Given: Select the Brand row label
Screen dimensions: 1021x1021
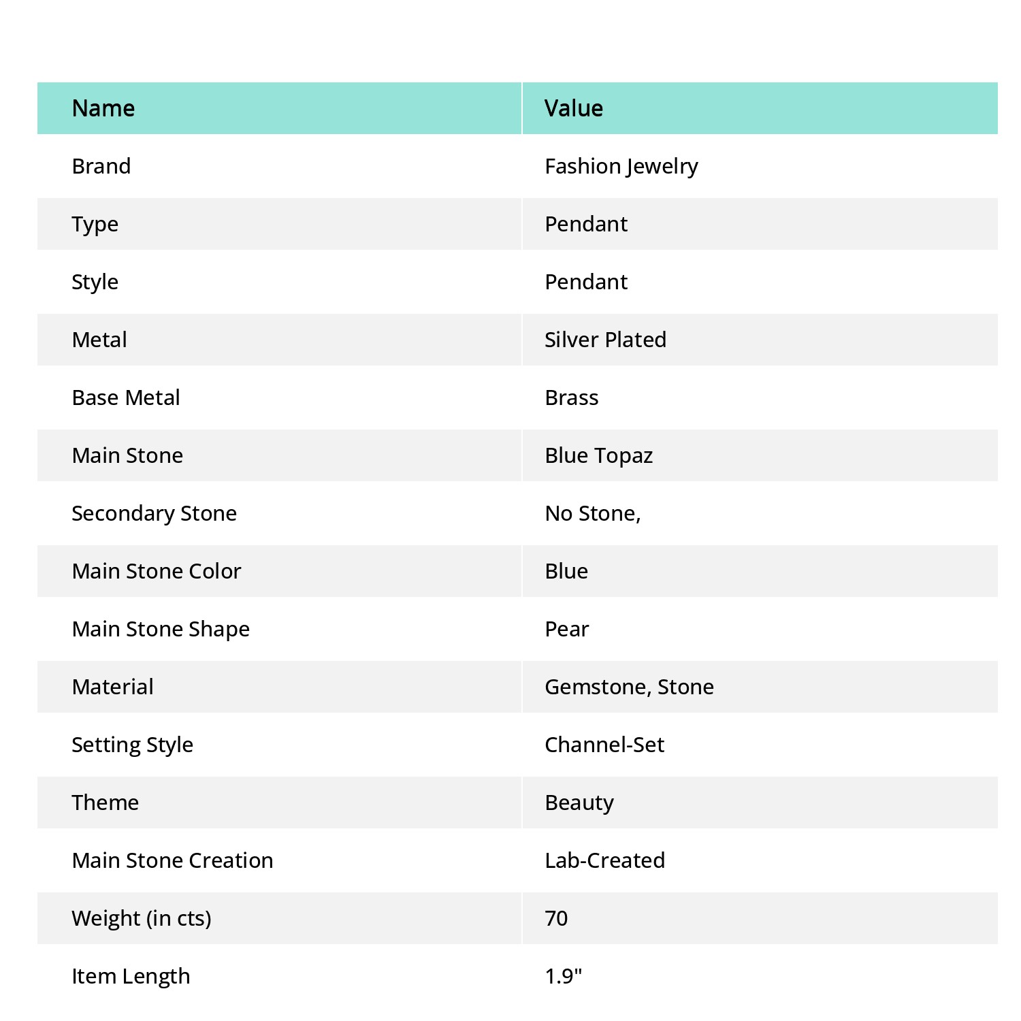Looking at the screenshot, I should (101, 166).
